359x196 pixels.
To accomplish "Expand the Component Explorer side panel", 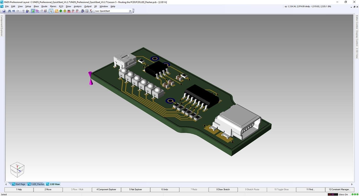I will 2,26.
